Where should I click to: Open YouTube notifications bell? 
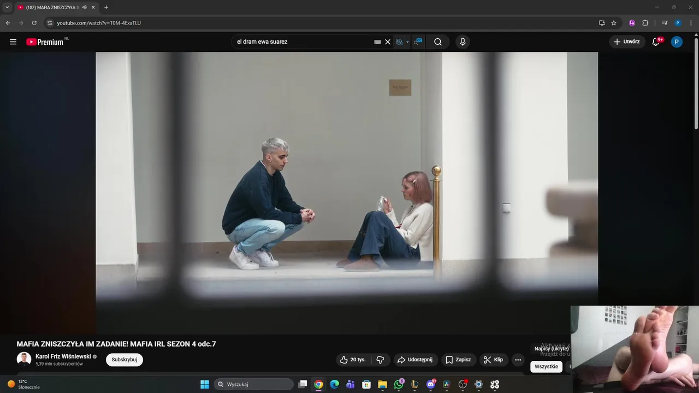[x=656, y=41]
